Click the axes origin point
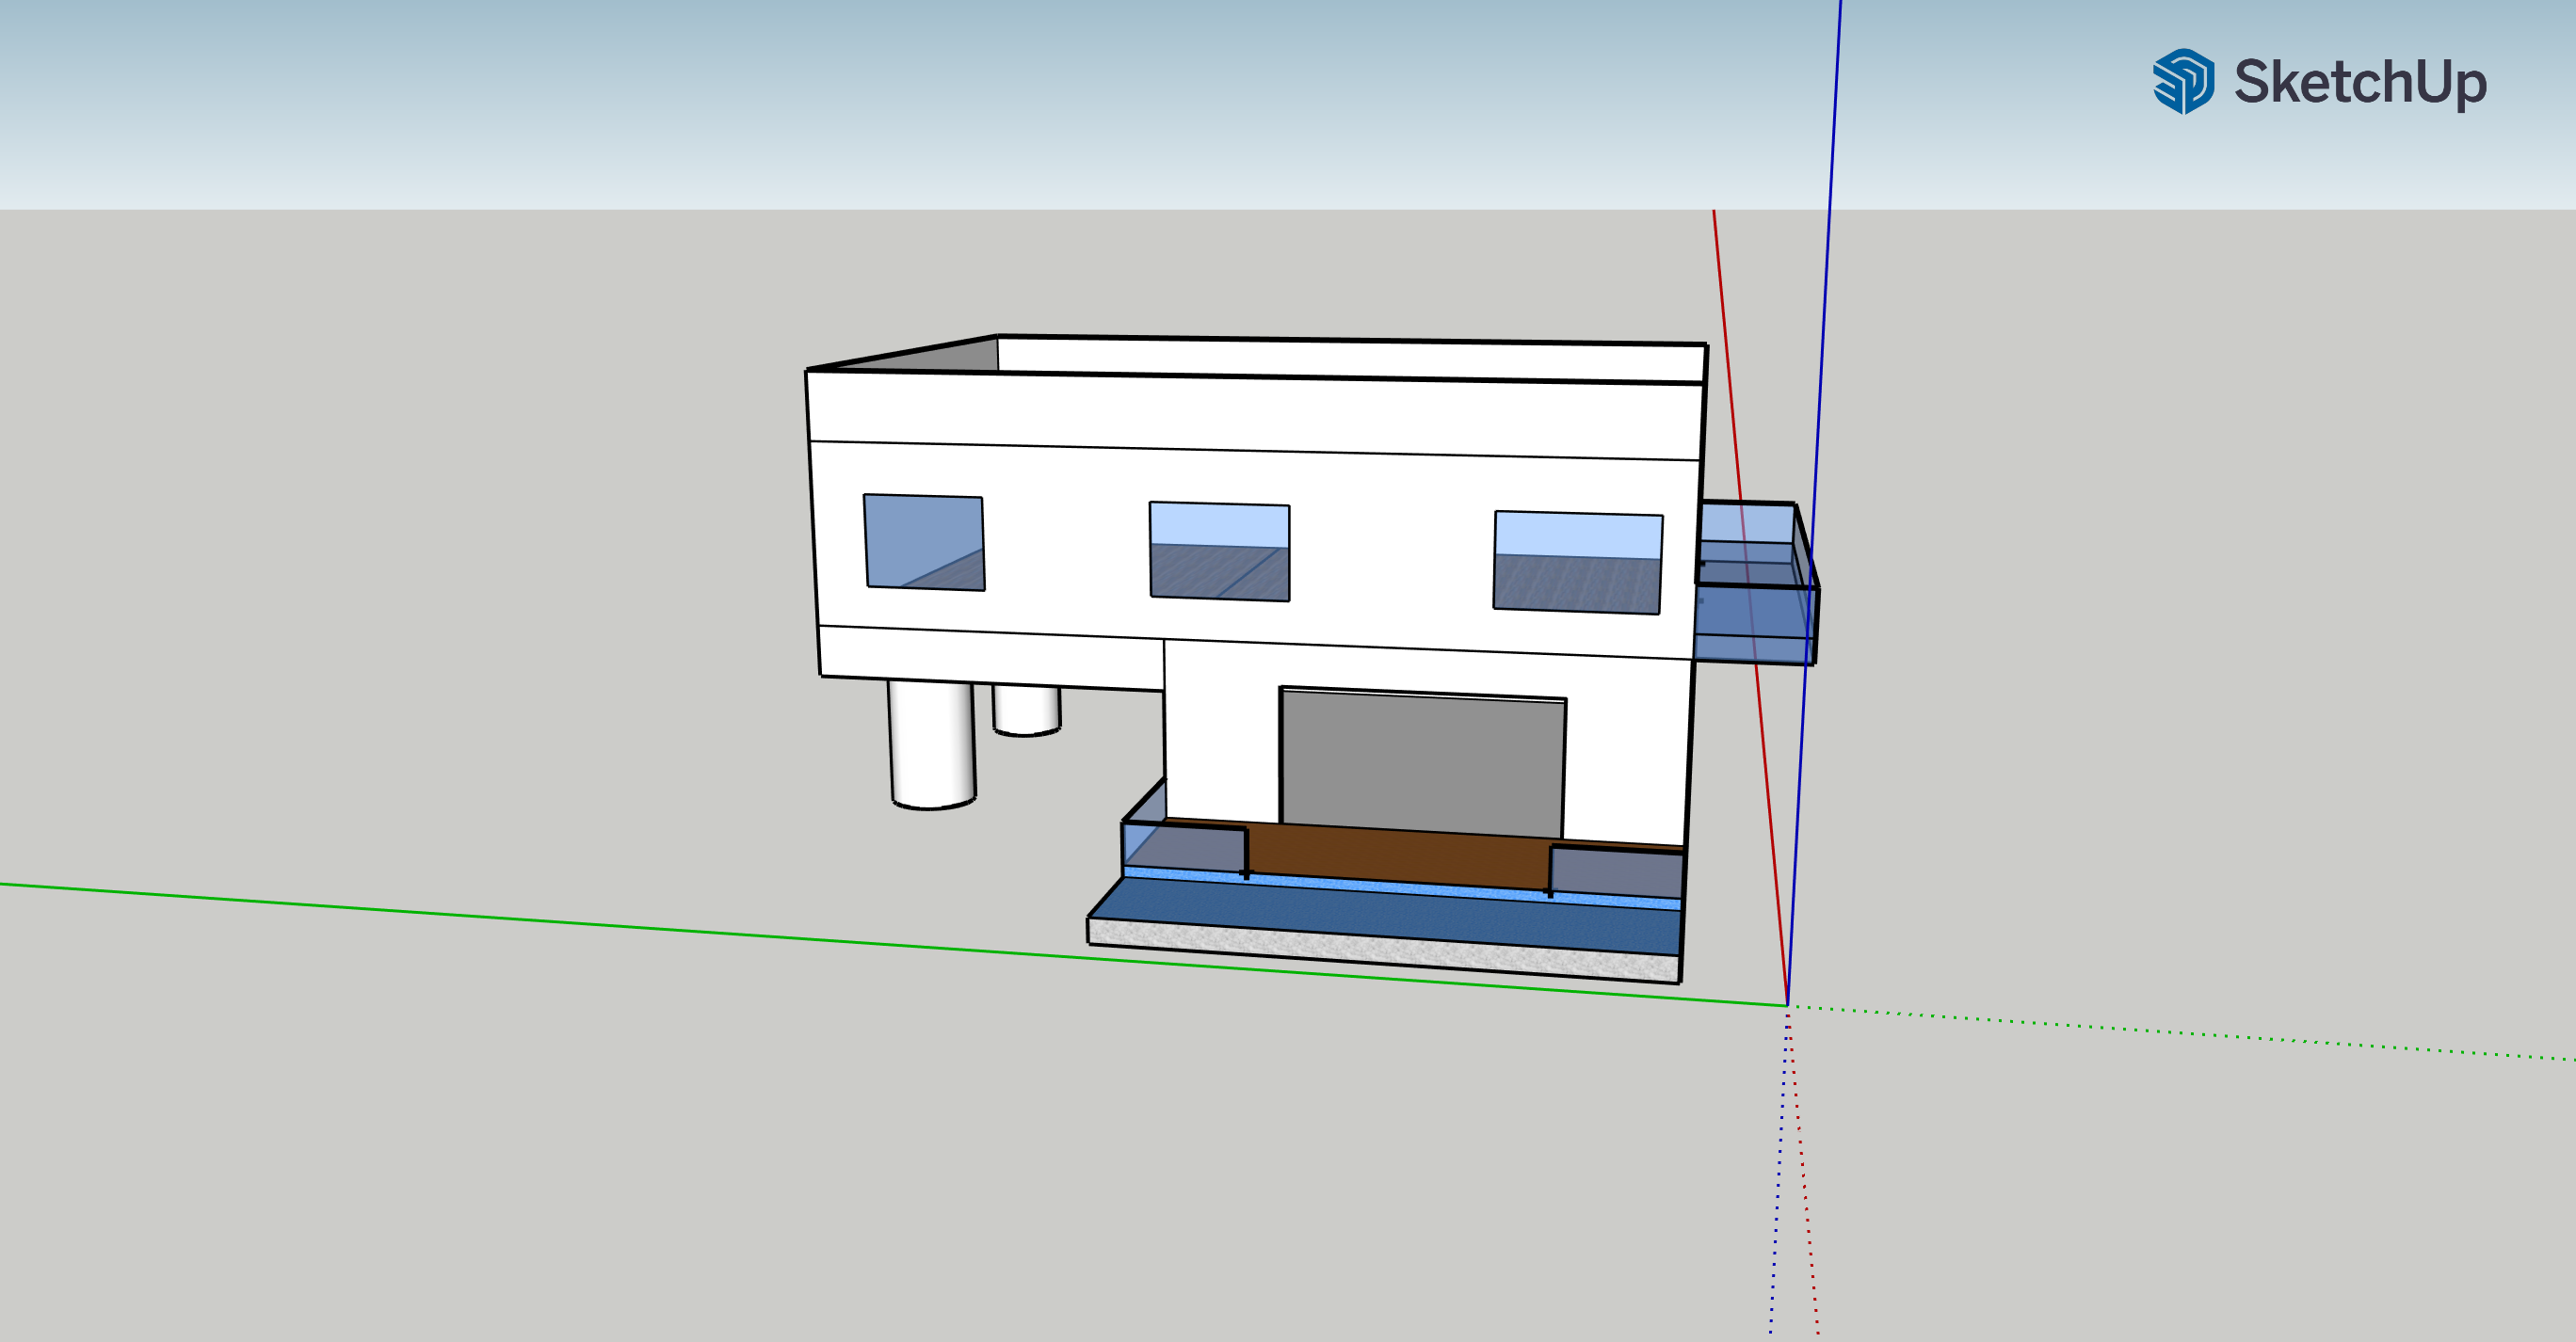This screenshot has width=2576, height=1342. tap(1787, 1004)
